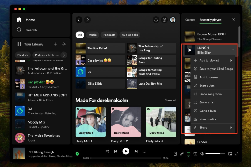Expand the Share submenu
Screen dimensions: 251x167
pyautogui.click(x=213, y=128)
